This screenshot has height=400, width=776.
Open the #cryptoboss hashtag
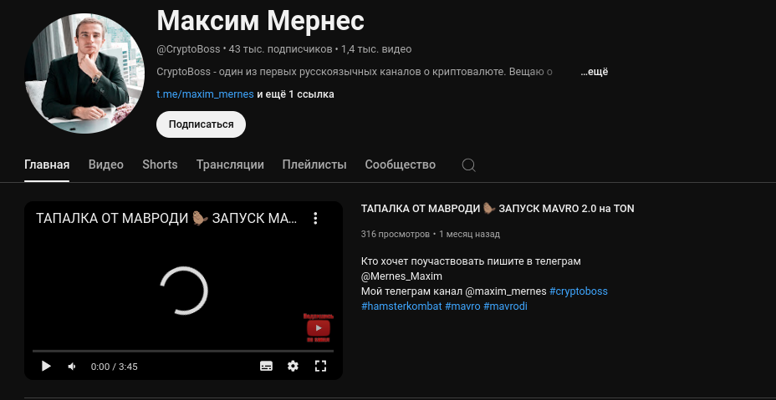[579, 291]
